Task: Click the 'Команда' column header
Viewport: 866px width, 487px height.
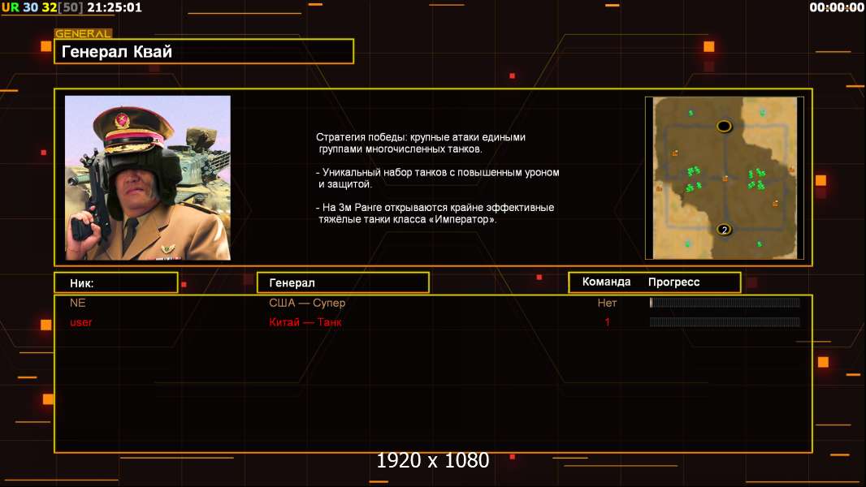Action: click(x=606, y=282)
